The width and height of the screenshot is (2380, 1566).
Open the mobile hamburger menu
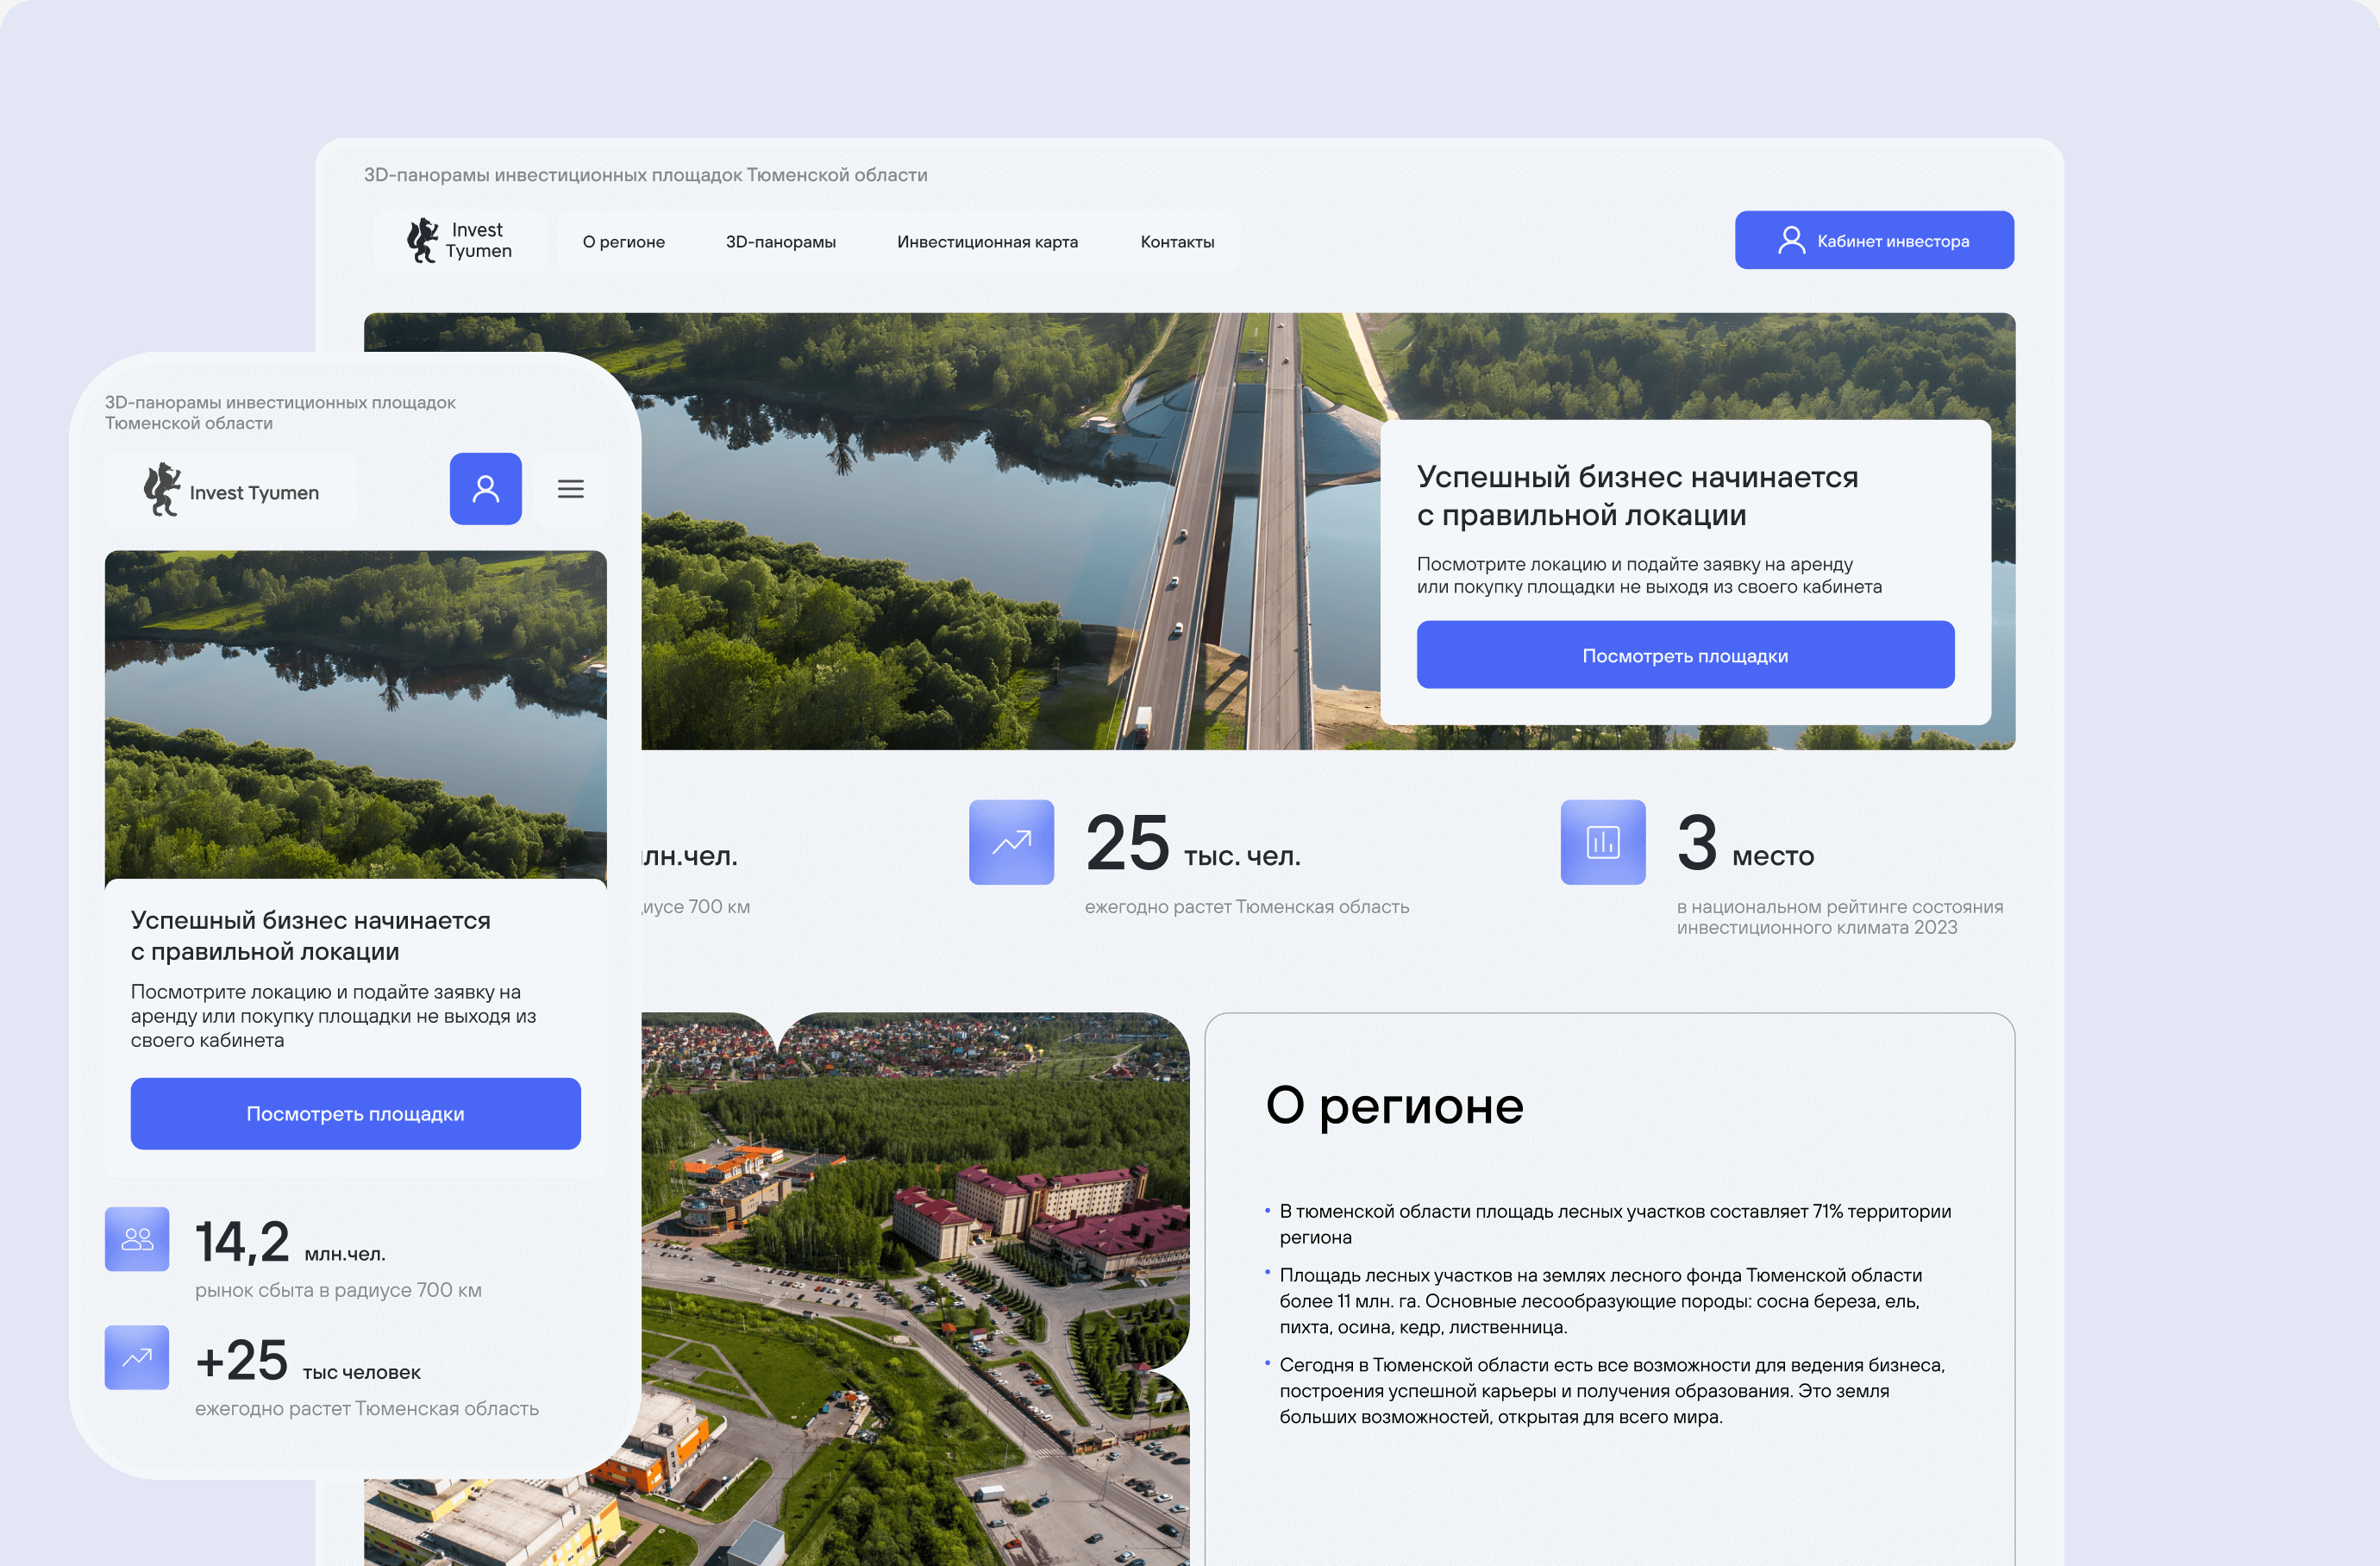point(570,489)
